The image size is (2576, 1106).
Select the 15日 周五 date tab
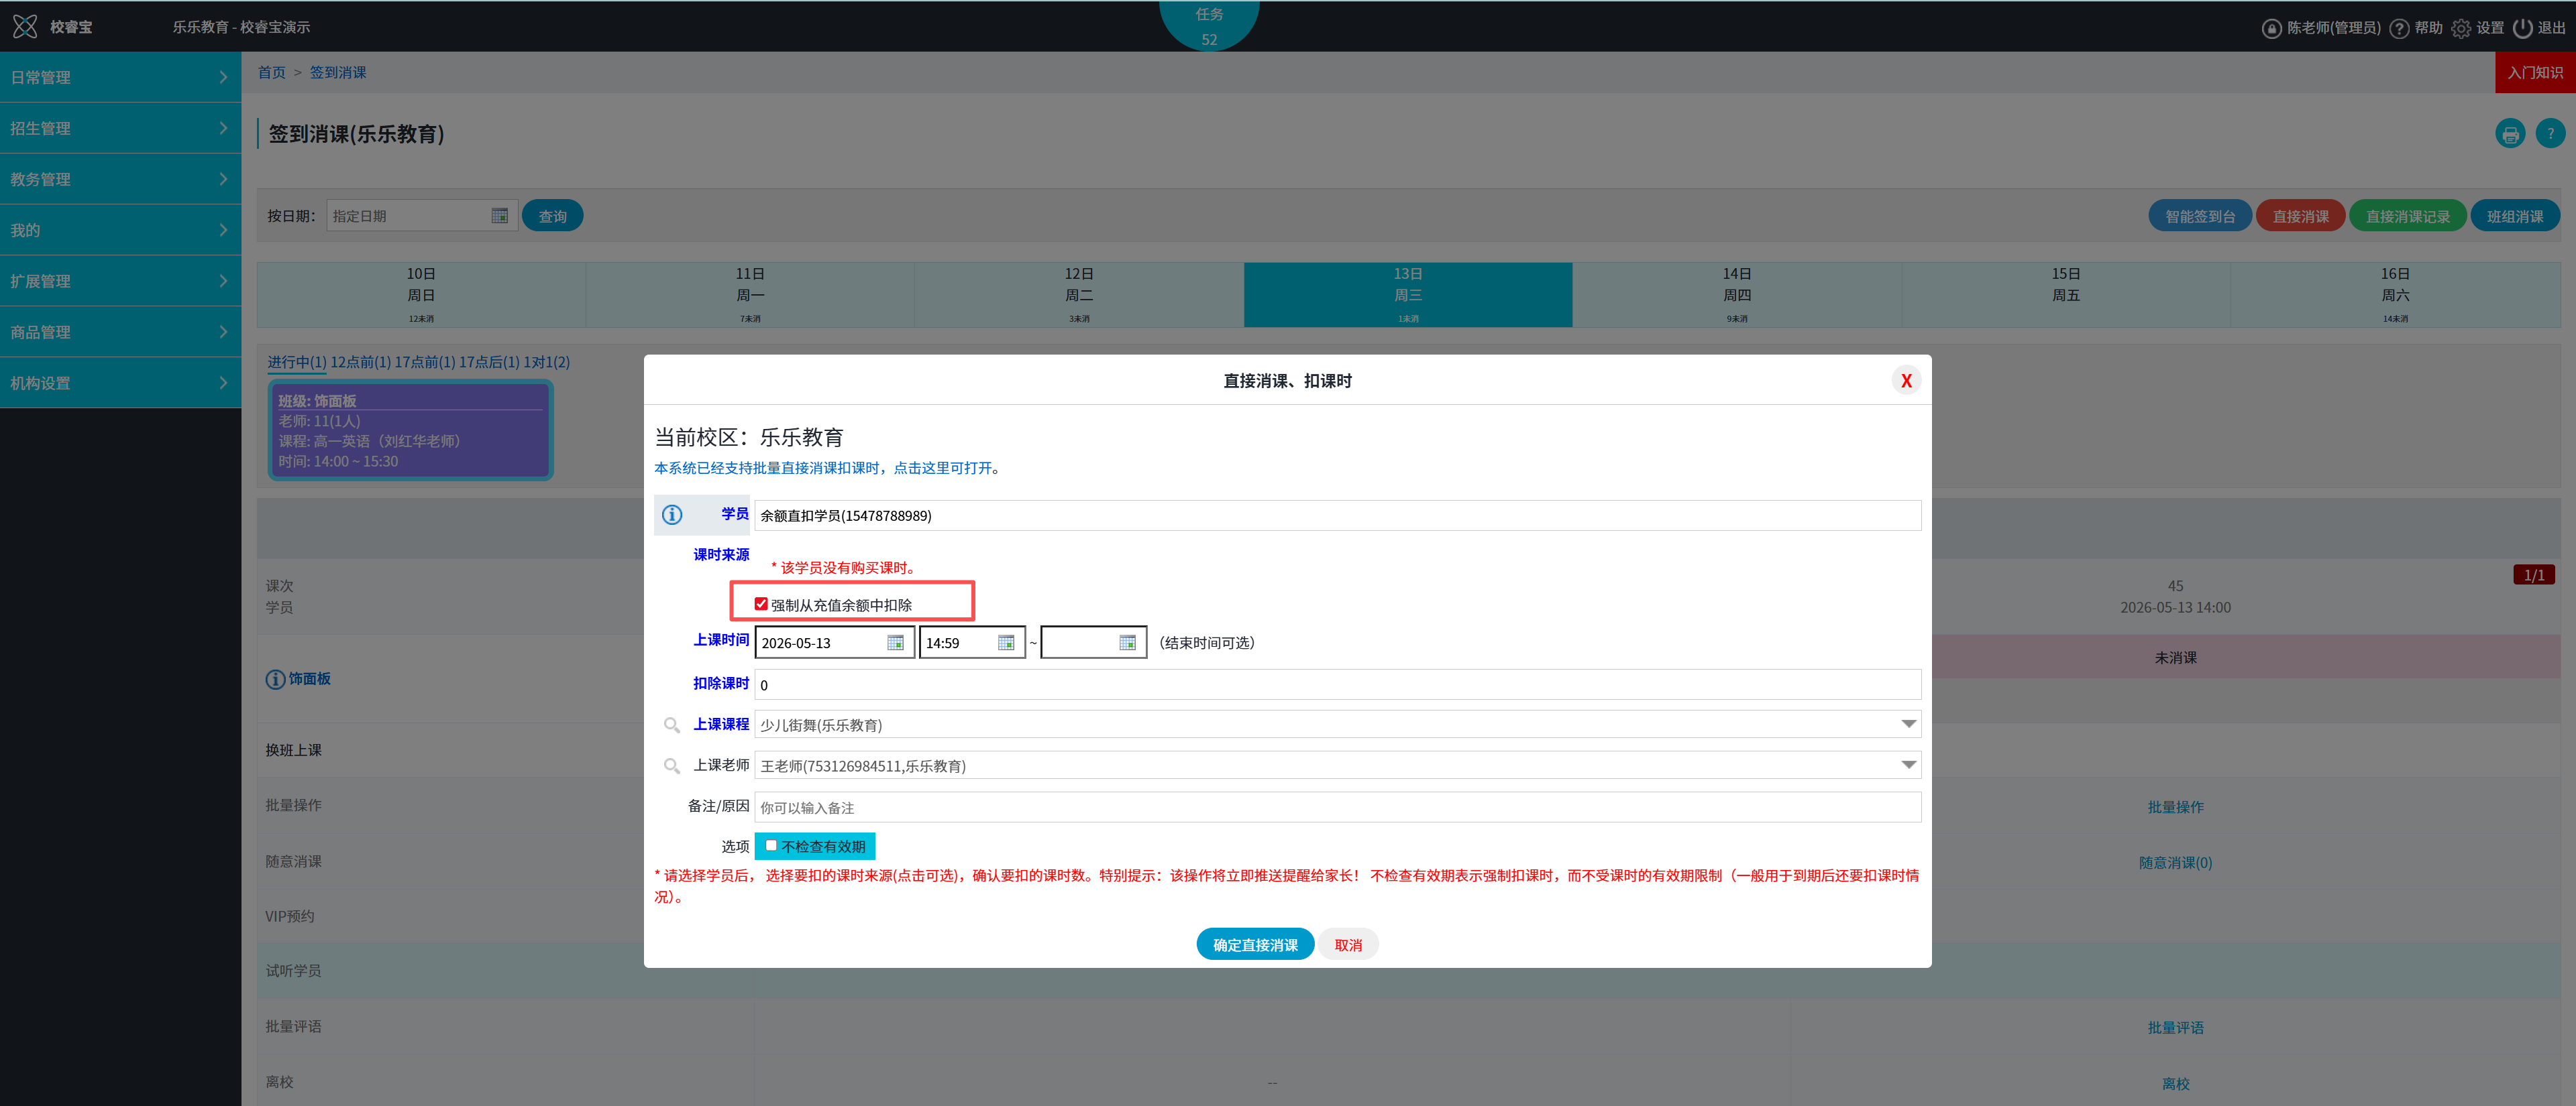2066,295
